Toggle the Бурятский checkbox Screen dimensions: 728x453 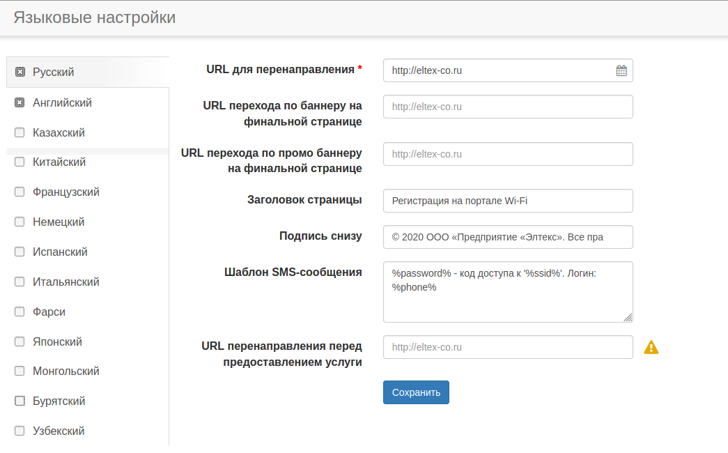coord(20,401)
